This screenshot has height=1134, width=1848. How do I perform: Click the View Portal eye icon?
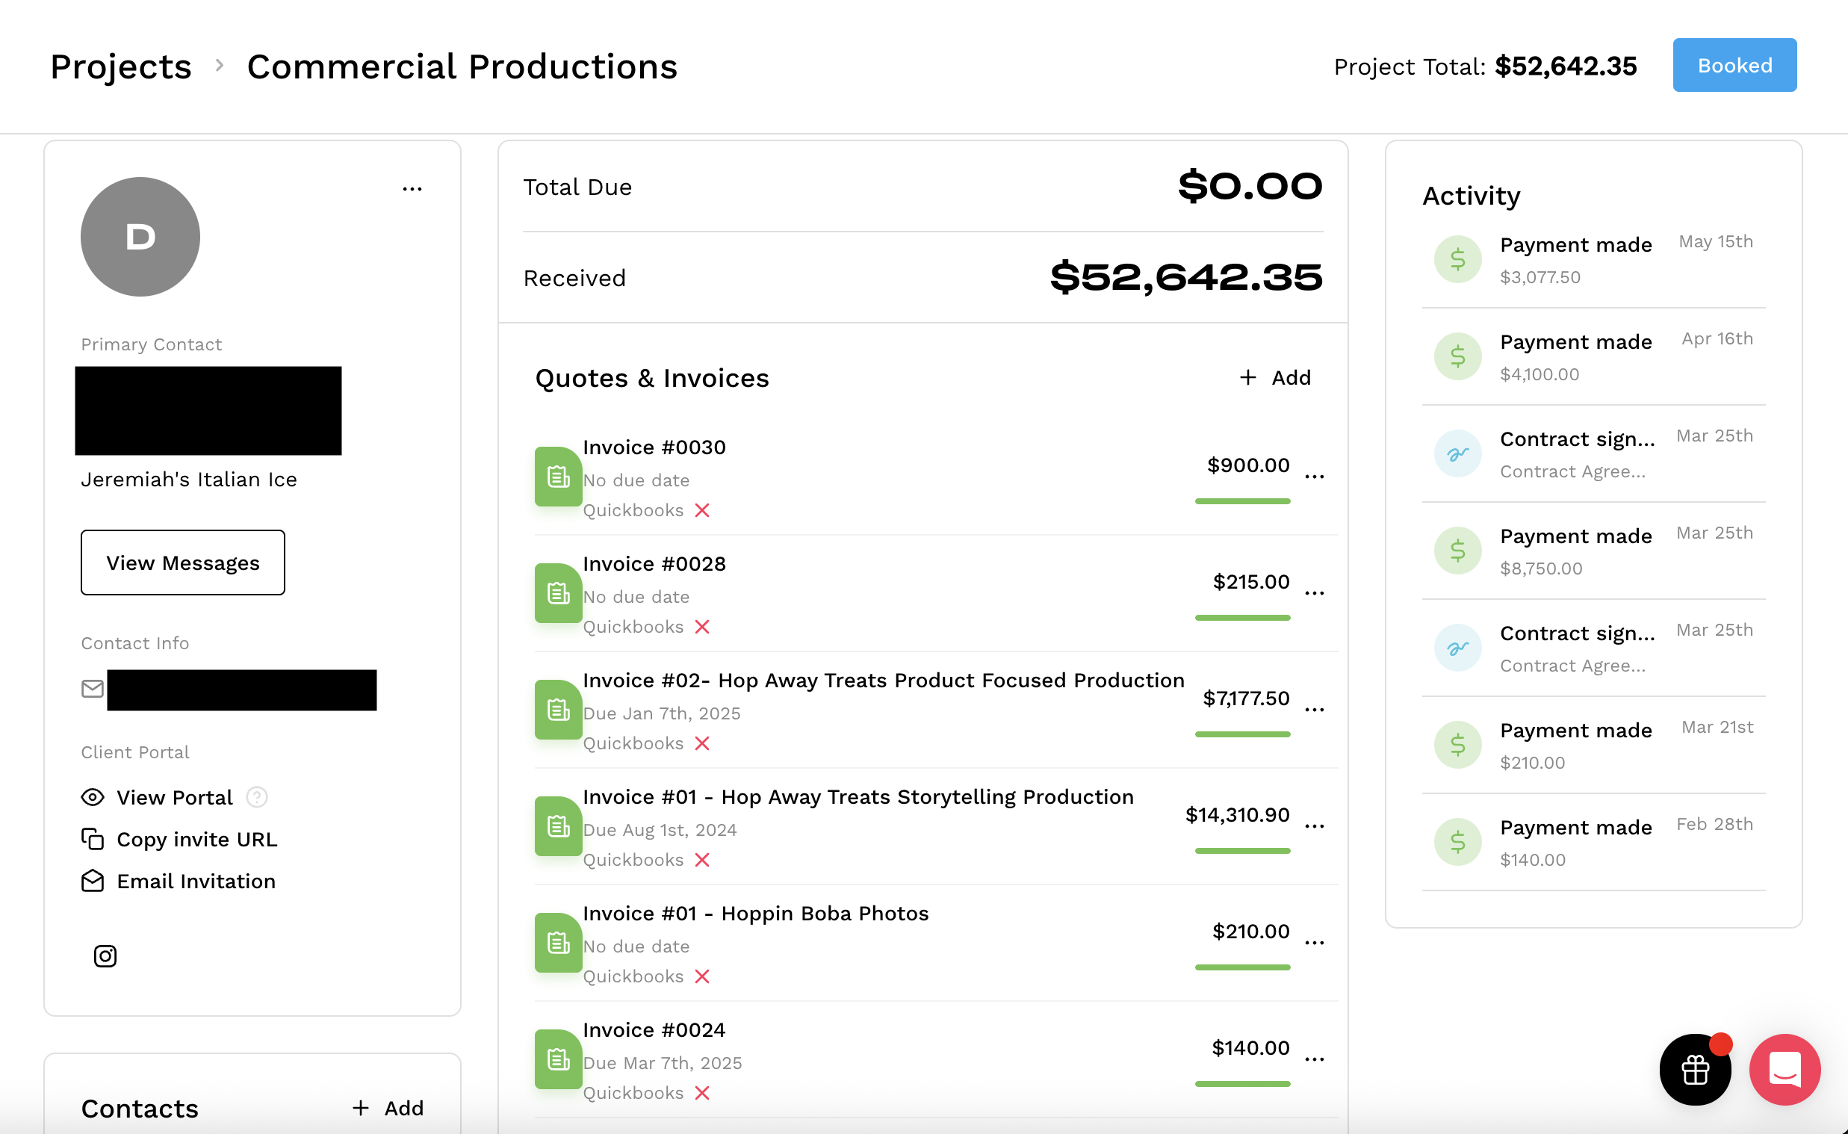[x=92, y=797]
